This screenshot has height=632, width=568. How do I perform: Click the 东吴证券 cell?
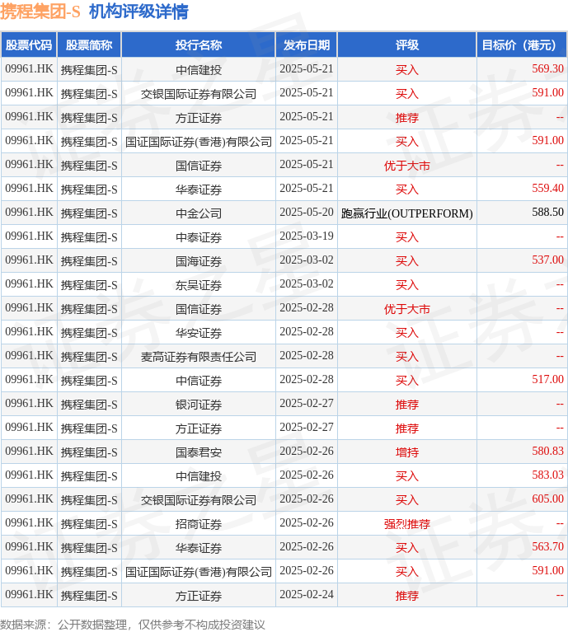pyautogui.click(x=199, y=285)
